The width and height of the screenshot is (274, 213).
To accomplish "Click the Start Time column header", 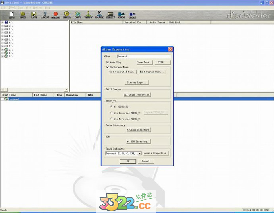I will pyautogui.click(x=17, y=95).
